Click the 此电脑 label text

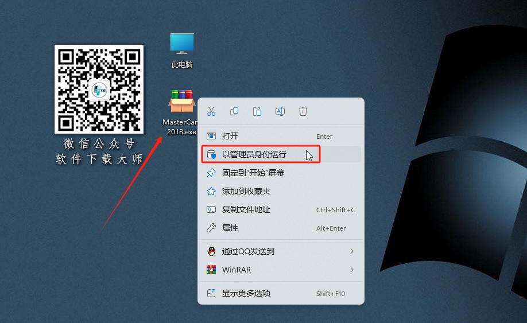tap(182, 64)
